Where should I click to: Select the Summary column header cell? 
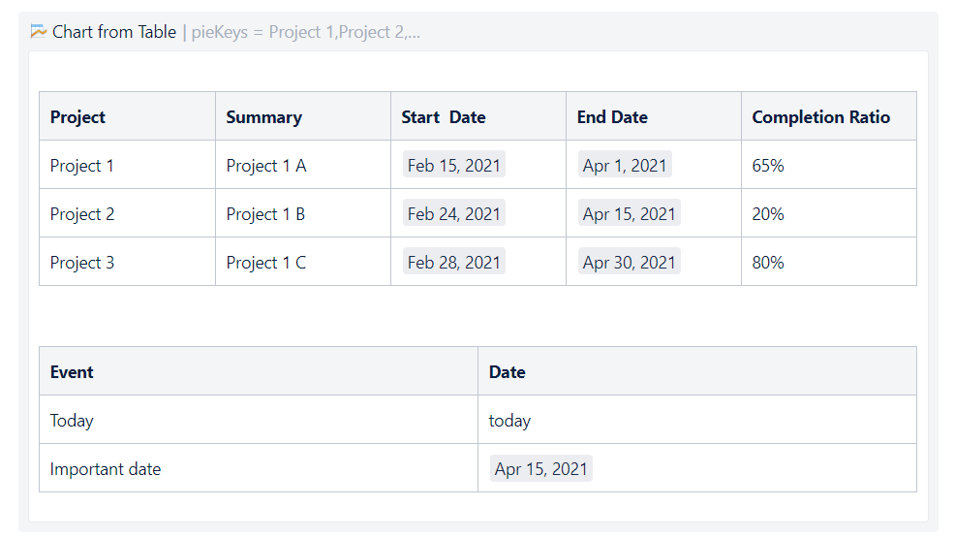tap(303, 116)
